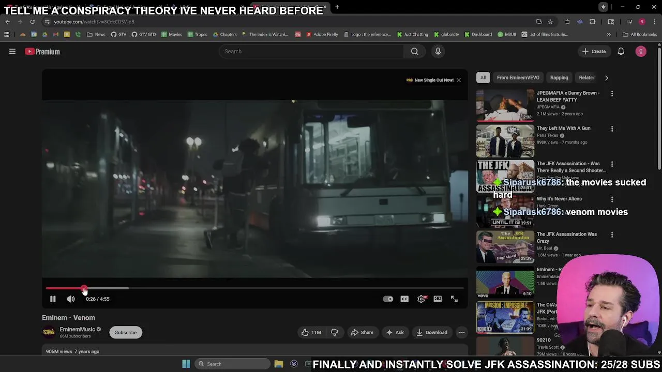The height and width of the screenshot is (372, 662).
Task: Open They Left Me With A Gun thumbnail
Action: coord(505,141)
